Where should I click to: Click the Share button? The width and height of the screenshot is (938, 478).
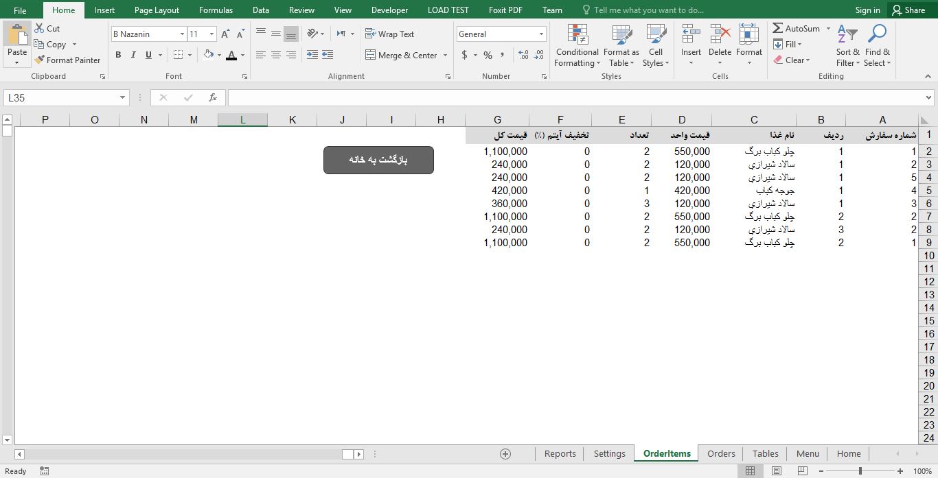pyautogui.click(x=908, y=10)
